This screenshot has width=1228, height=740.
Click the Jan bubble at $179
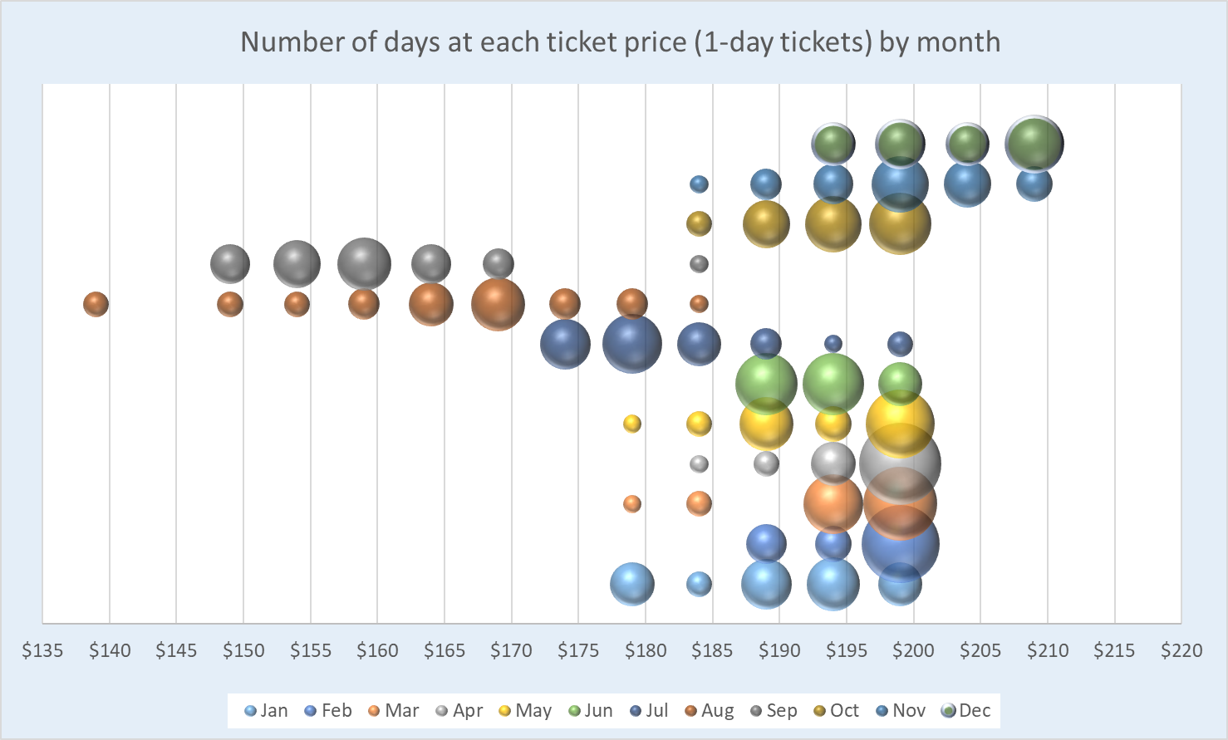632,584
